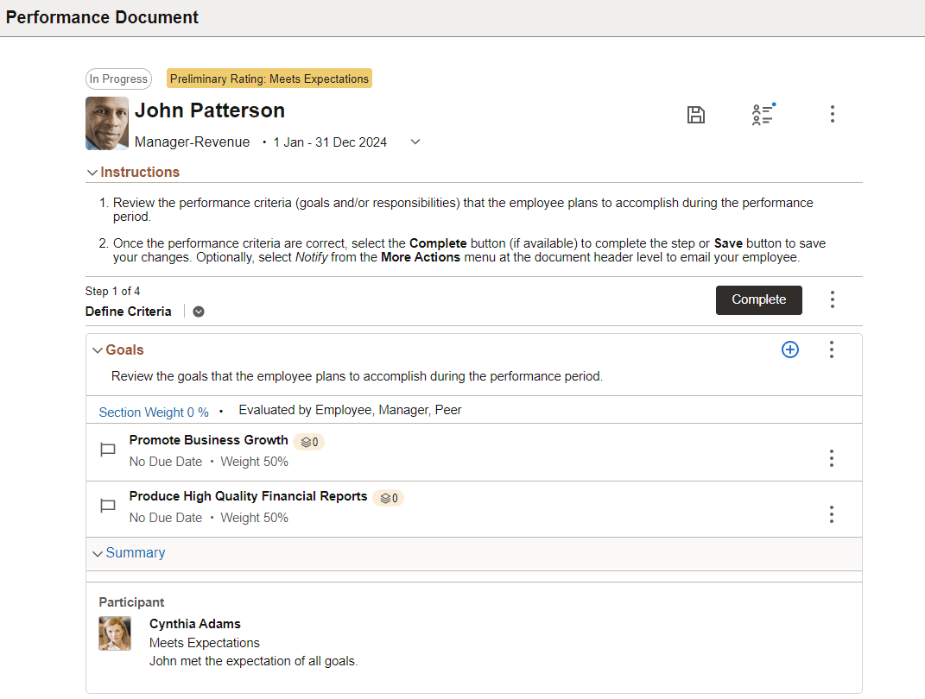Open the participant ratings icon with notification dot
The image size is (925, 699).
click(x=763, y=114)
